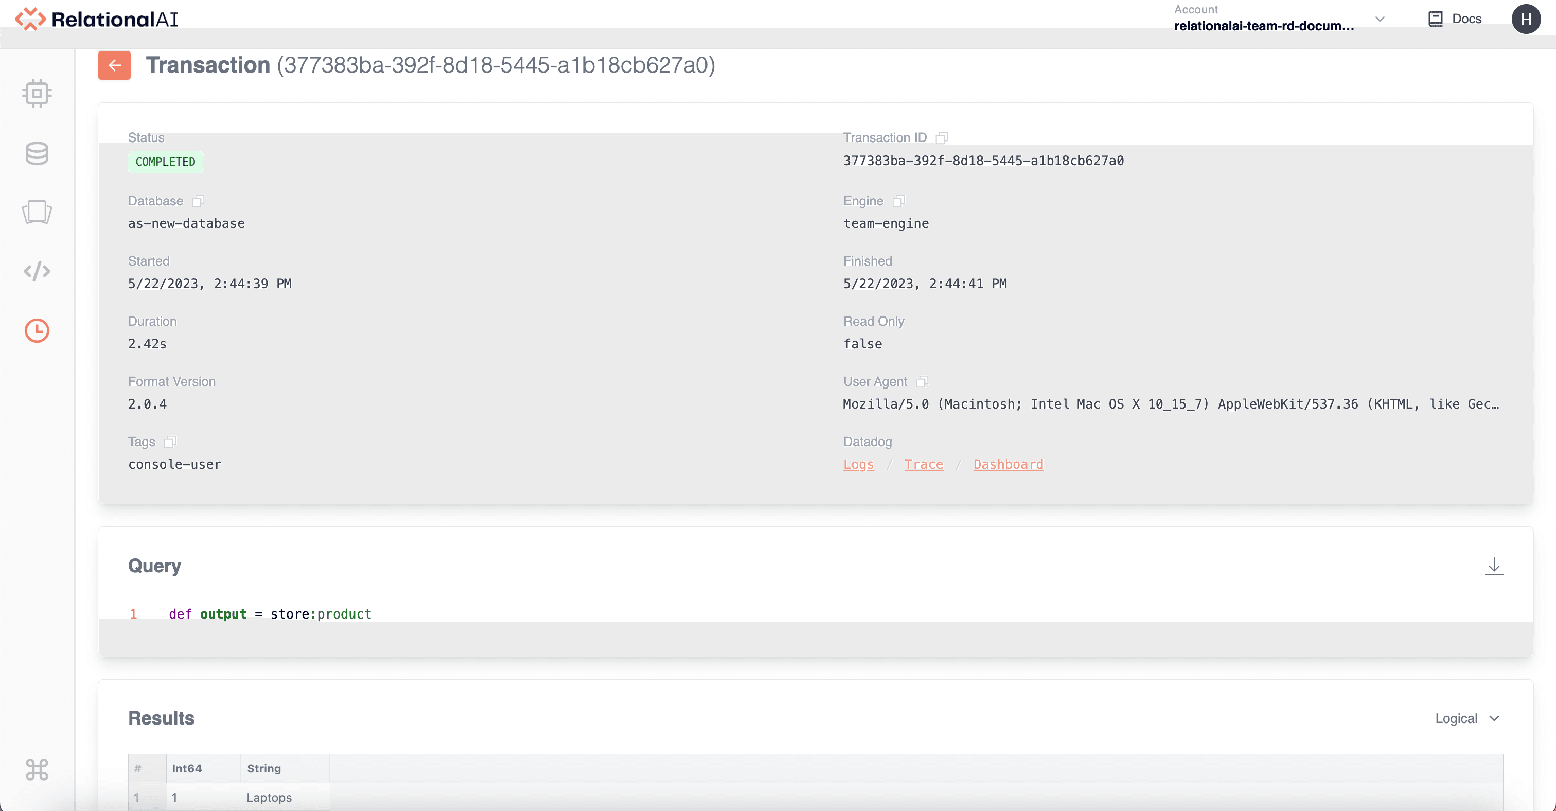
Task: Toggle the Read Only false value
Action: 862,344
